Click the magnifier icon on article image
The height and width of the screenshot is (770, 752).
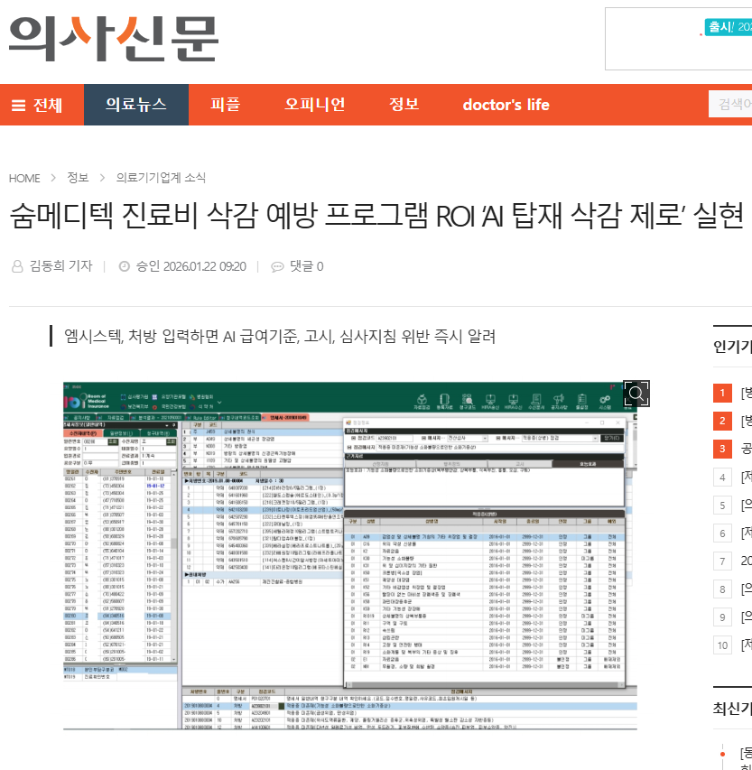tap(636, 393)
